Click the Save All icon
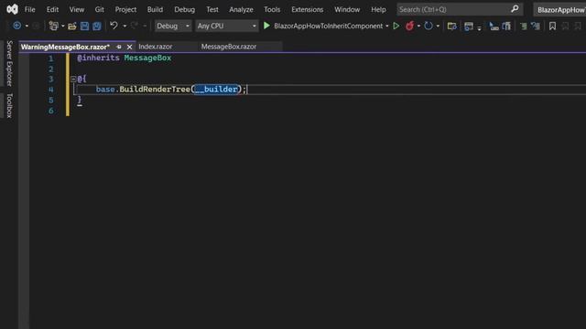The image size is (586, 329). coord(97,26)
